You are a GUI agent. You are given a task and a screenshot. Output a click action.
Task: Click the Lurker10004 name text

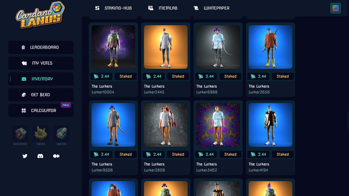(x=103, y=92)
